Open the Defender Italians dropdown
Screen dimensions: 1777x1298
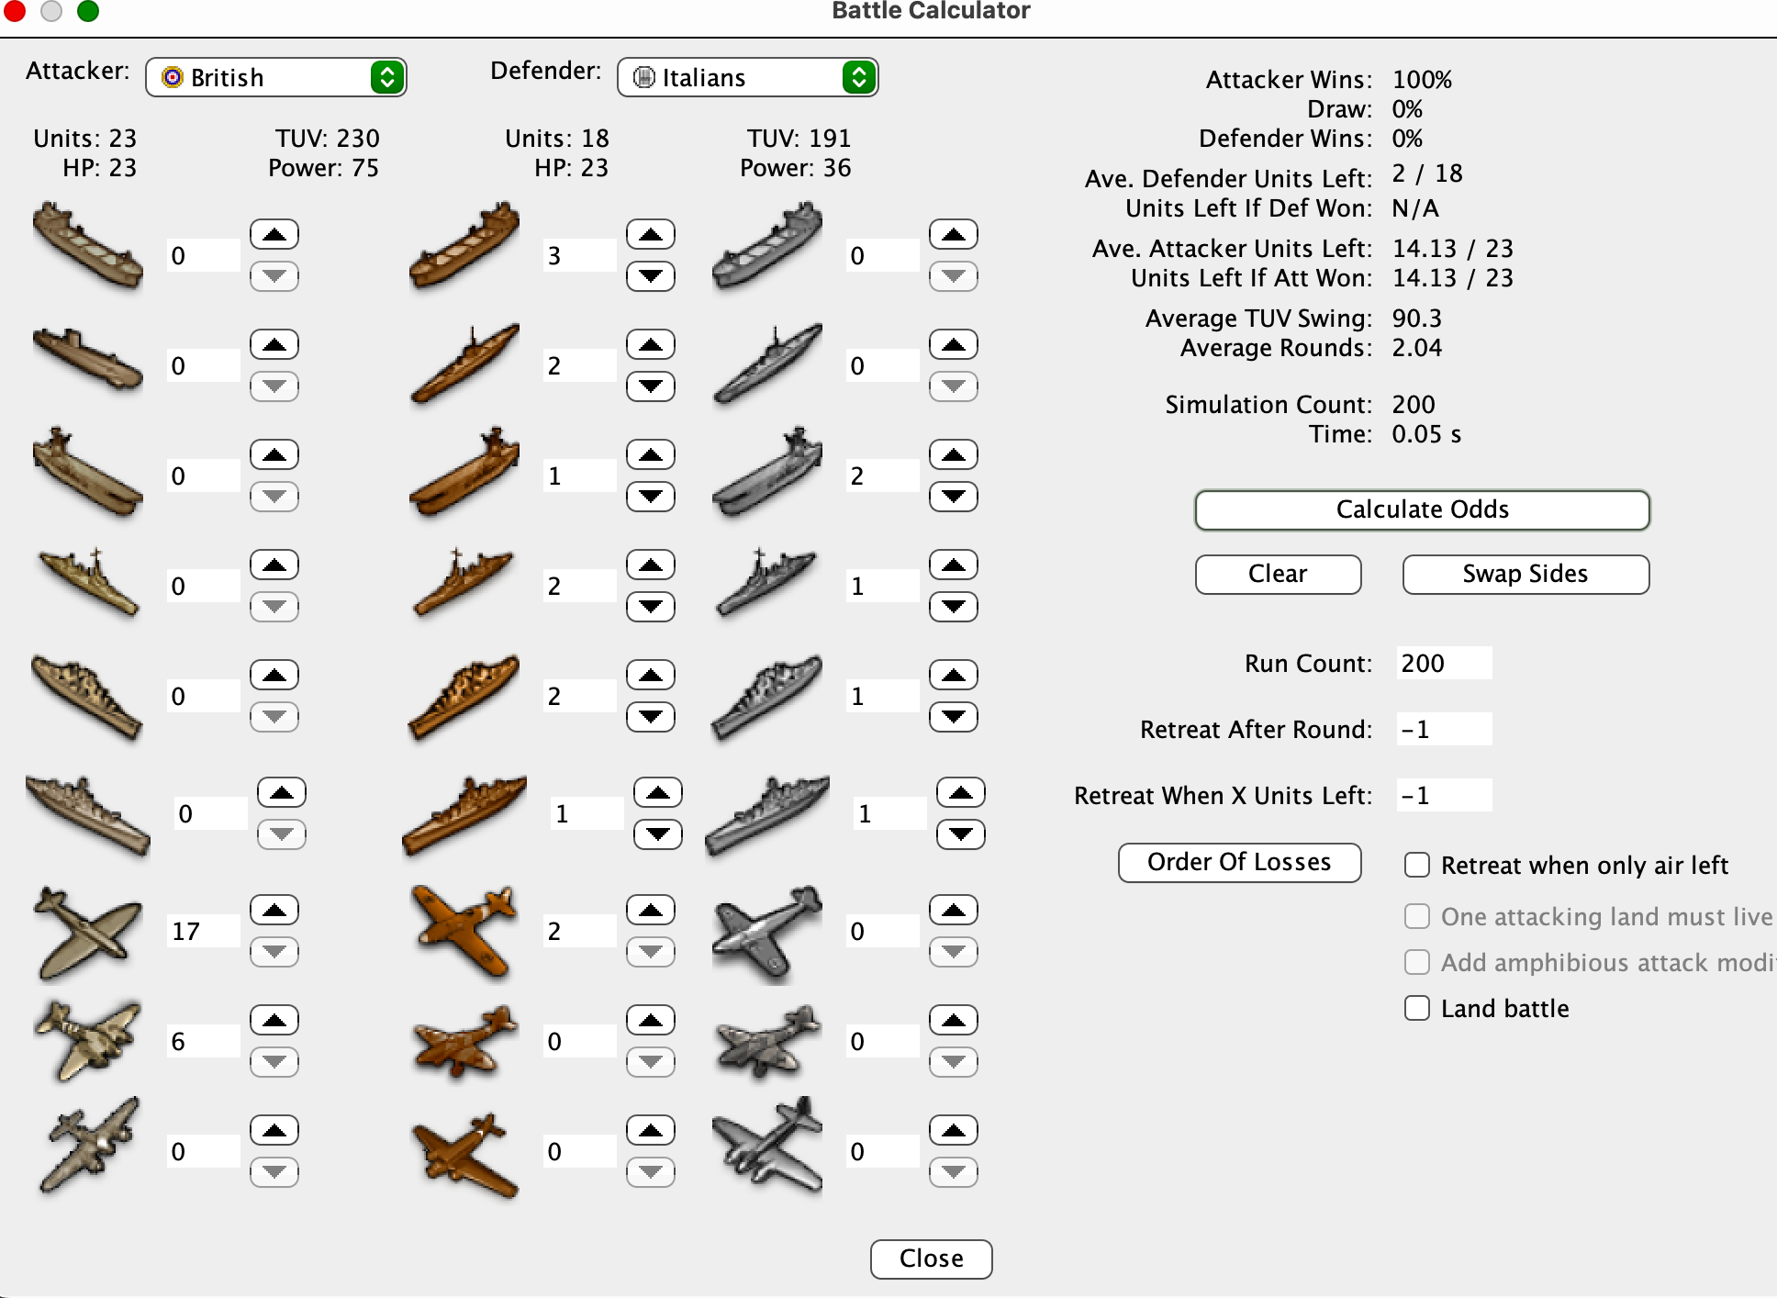click(747, 77)
